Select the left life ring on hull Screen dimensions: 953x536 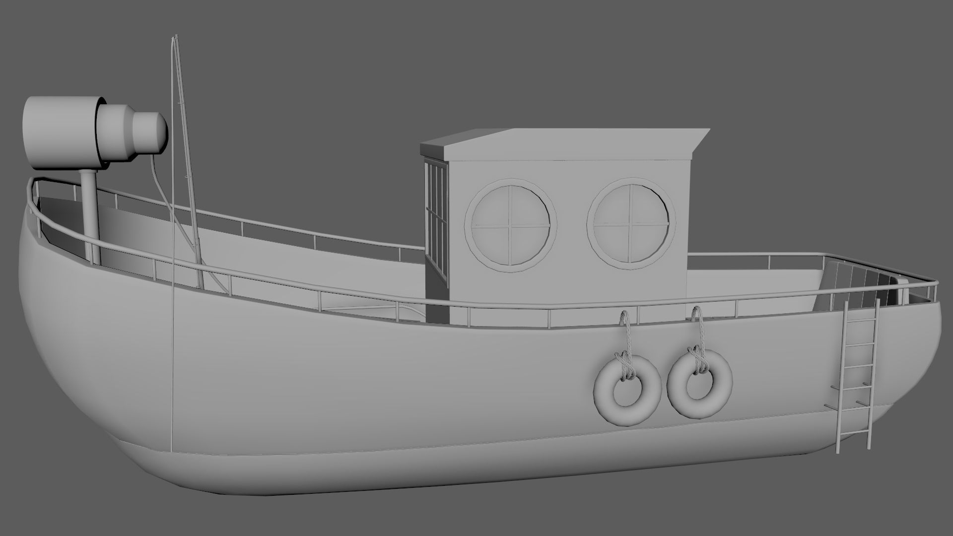point(628,391)
